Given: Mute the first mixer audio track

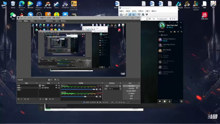Looking at the screenshot, I should pyautogui.click(x=97, y=89).
